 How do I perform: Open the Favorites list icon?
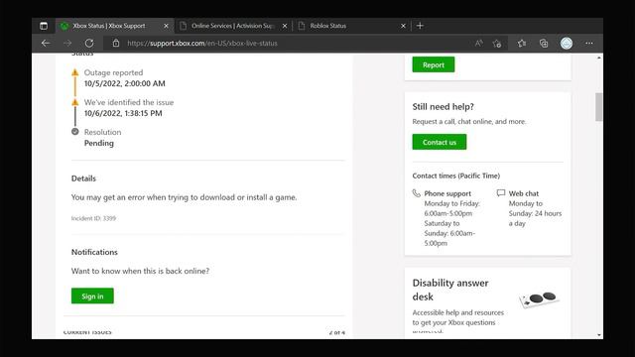coord(522,43)
